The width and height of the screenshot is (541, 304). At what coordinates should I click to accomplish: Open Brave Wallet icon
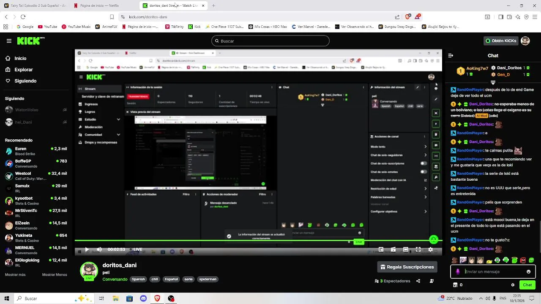(509, 17)
